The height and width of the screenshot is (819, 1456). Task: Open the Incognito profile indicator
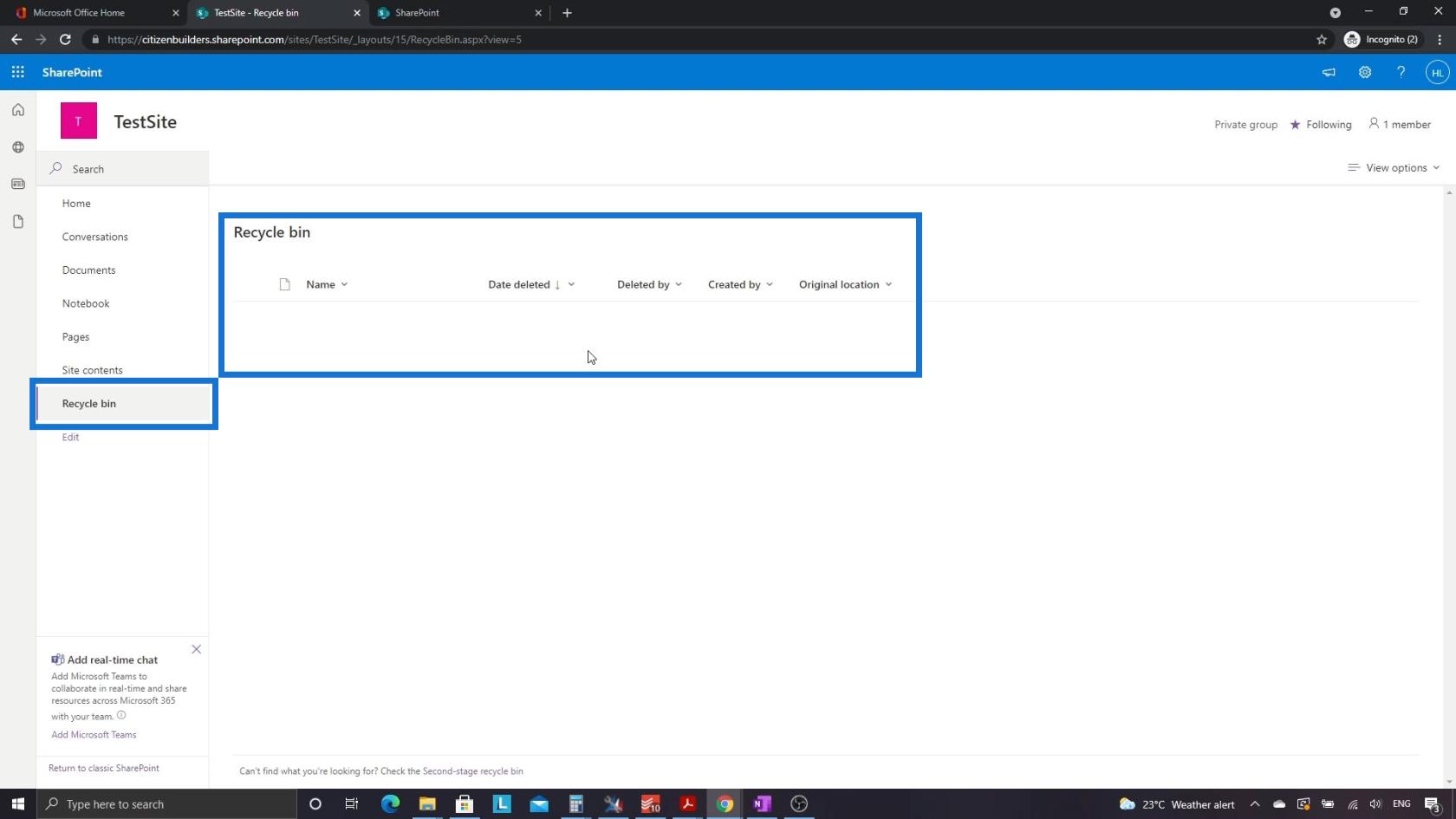click(1381, 39)
